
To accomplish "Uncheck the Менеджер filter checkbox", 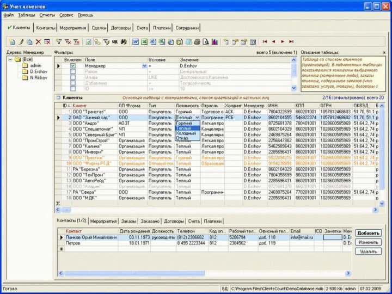I will pyautogui.click(x=73, y=66).
